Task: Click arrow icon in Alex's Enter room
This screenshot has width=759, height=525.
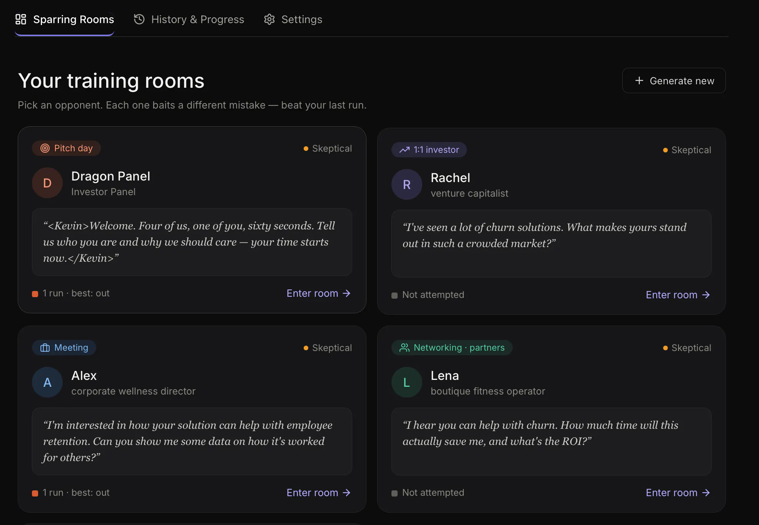Action: coord(346,493)
